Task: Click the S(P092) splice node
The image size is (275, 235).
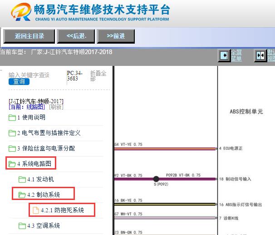Action: 156,179
